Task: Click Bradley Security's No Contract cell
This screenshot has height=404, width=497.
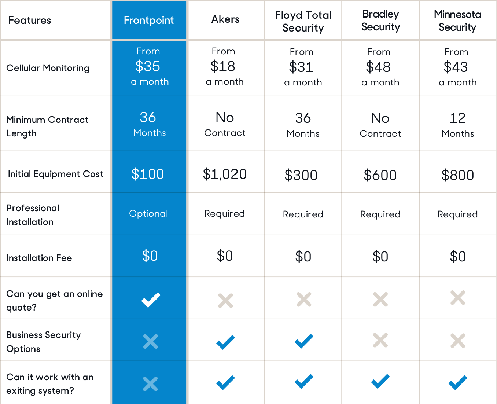Action: pos(380,125)
